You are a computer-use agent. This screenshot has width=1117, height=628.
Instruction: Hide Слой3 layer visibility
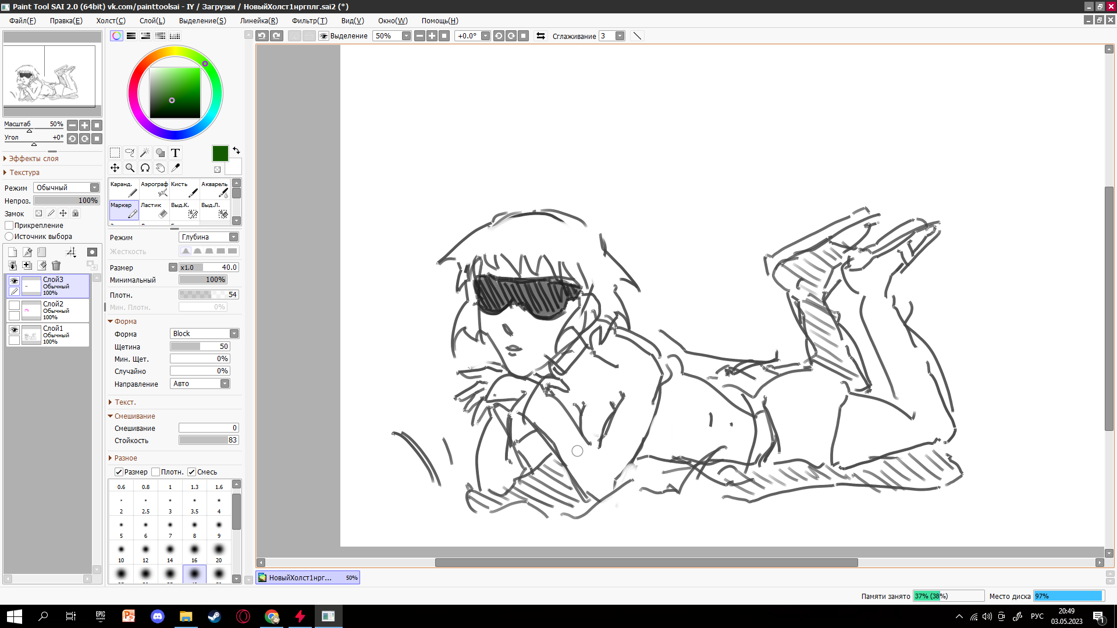pos(15,281)
